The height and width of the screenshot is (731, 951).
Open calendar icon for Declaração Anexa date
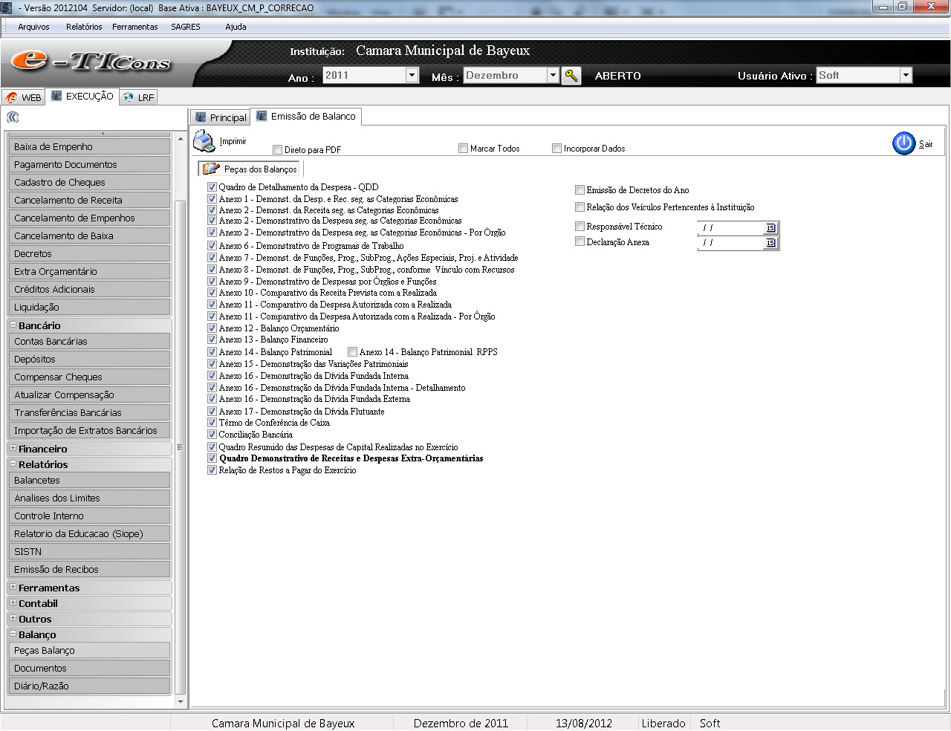(x=770, y=243)
